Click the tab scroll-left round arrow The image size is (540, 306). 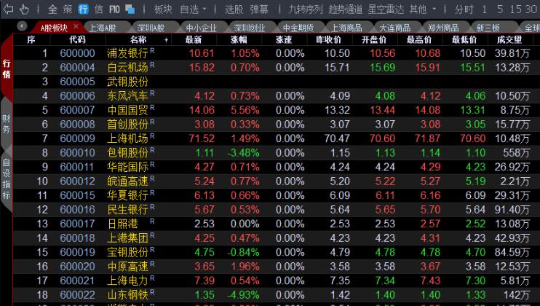pyautogui.click(x=22, y=25)
